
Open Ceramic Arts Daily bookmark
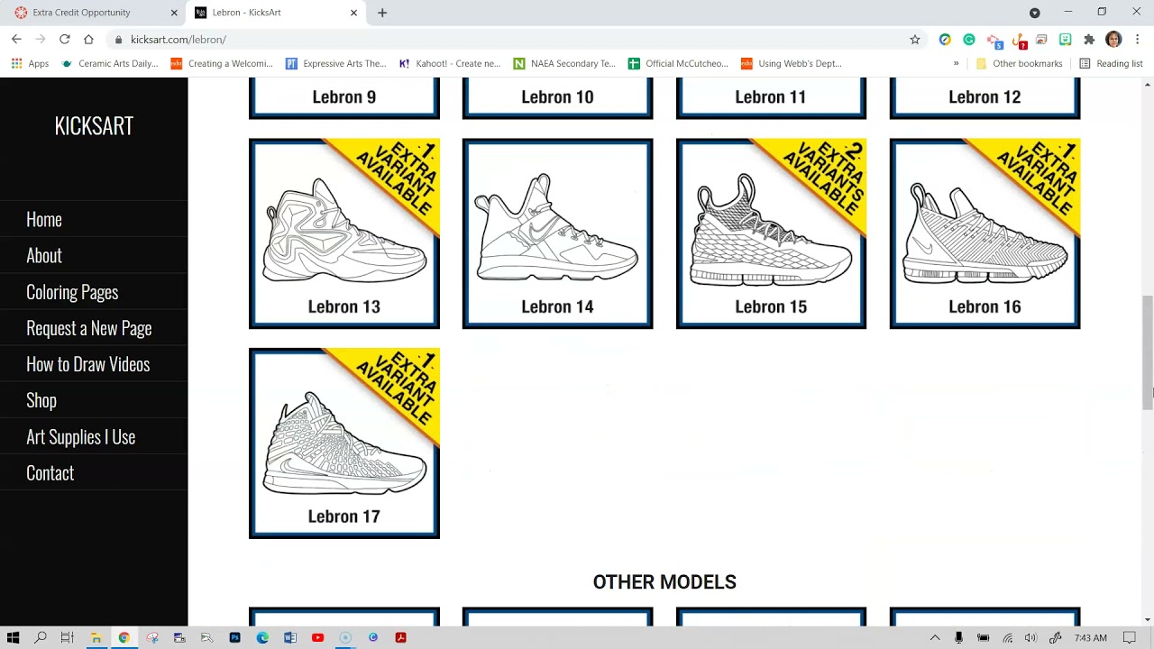tap(110, 63)
